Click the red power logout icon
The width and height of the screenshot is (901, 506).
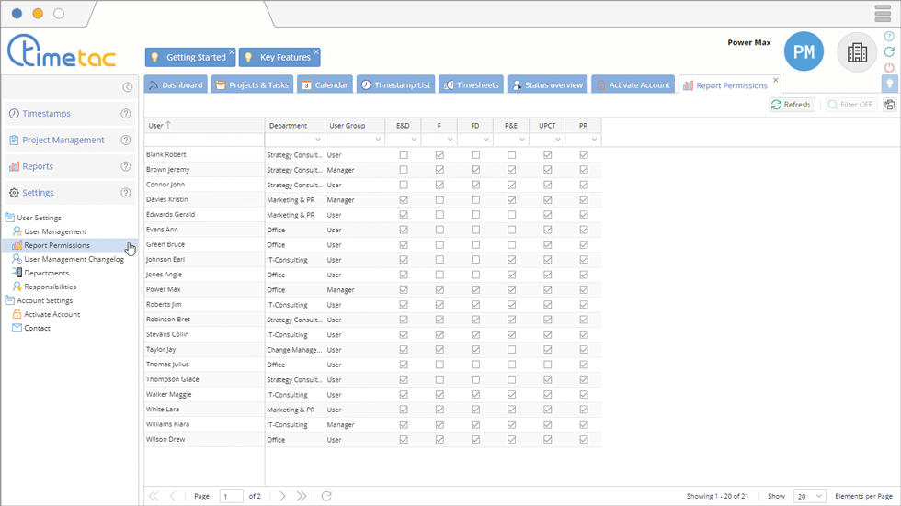[x=889, y=68]
